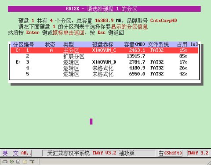Click the 容量(MB) column header
Image resolution: width=211 pixels, height=165 pixels.
(x=135, y=44)
